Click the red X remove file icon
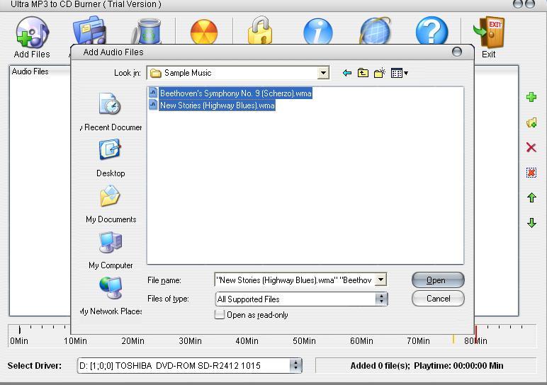 point(531,147)
